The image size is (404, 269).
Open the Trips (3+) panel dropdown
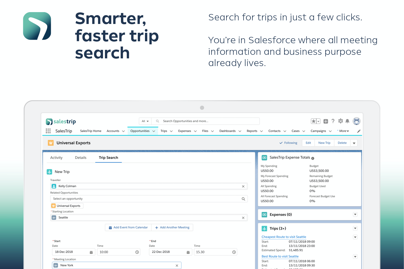pos(355,228)
